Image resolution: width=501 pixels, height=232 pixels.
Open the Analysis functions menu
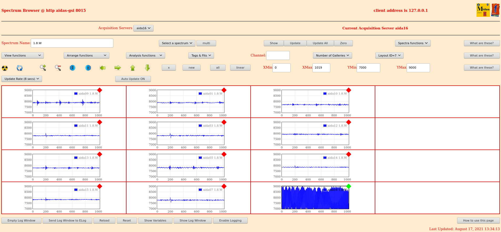pyautogui.click(x=145, y=55)
